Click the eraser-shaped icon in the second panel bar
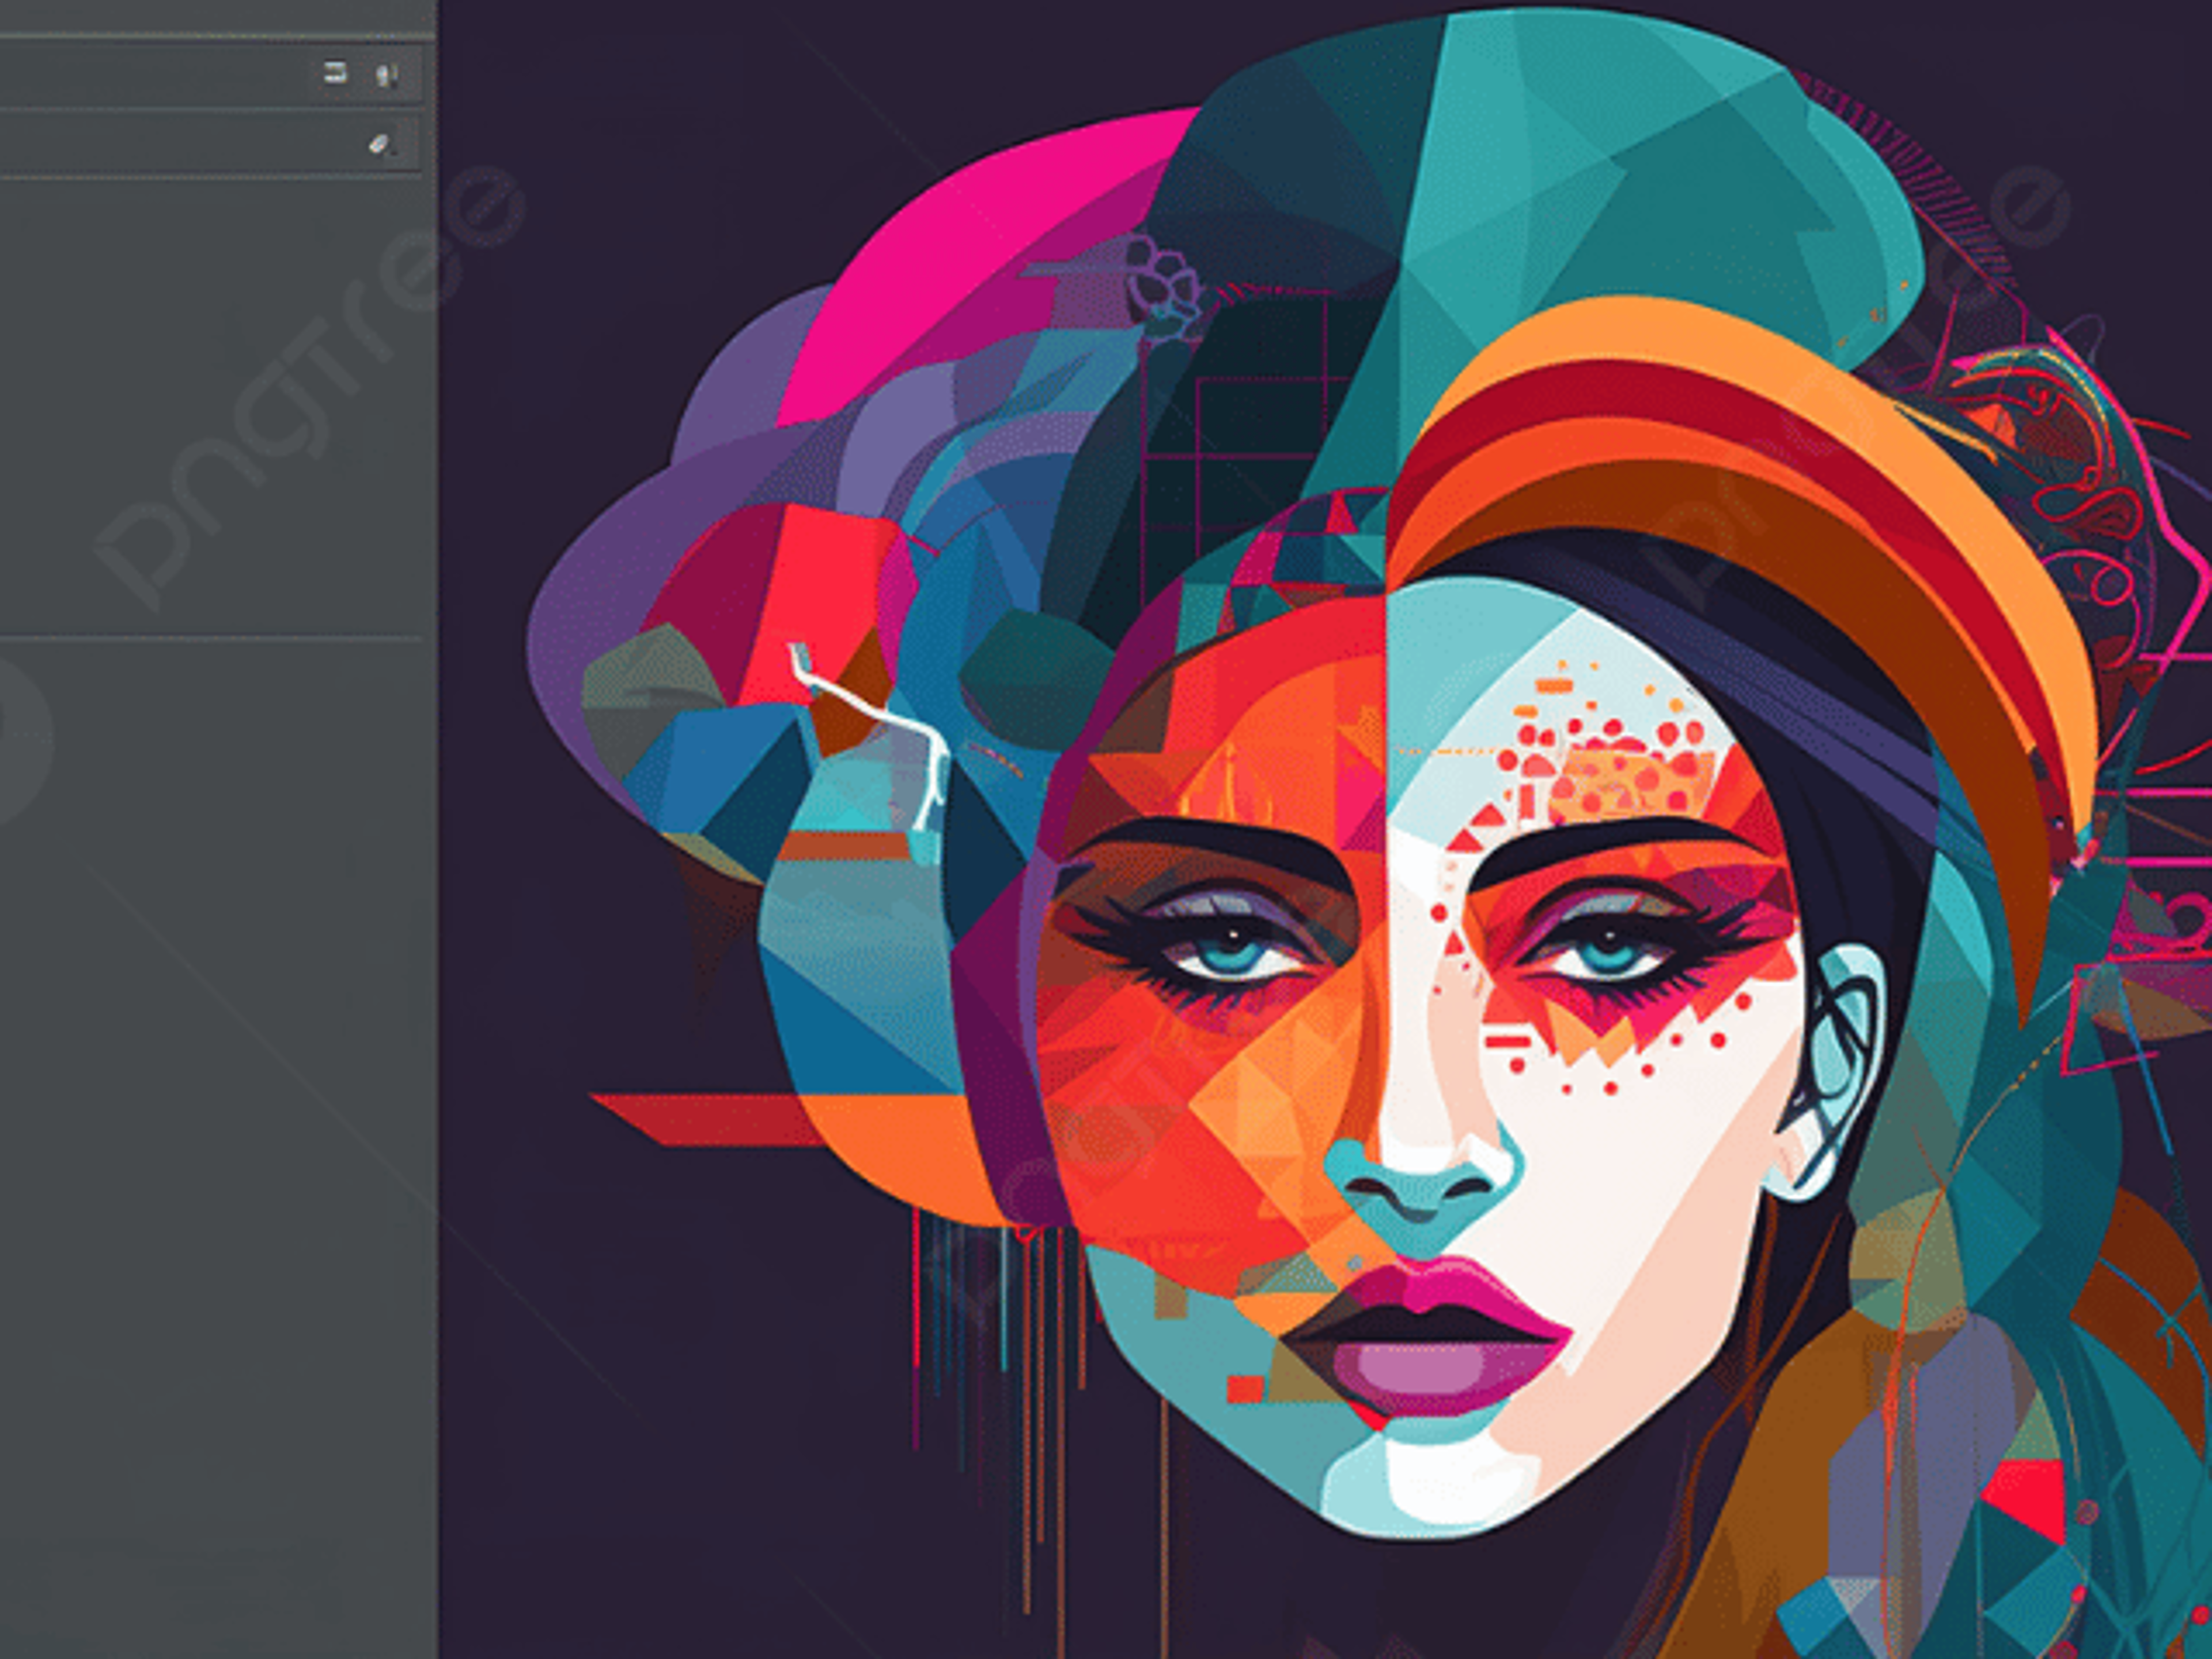The width and height of the screenshot is (2212, 1659). [380, 145]
